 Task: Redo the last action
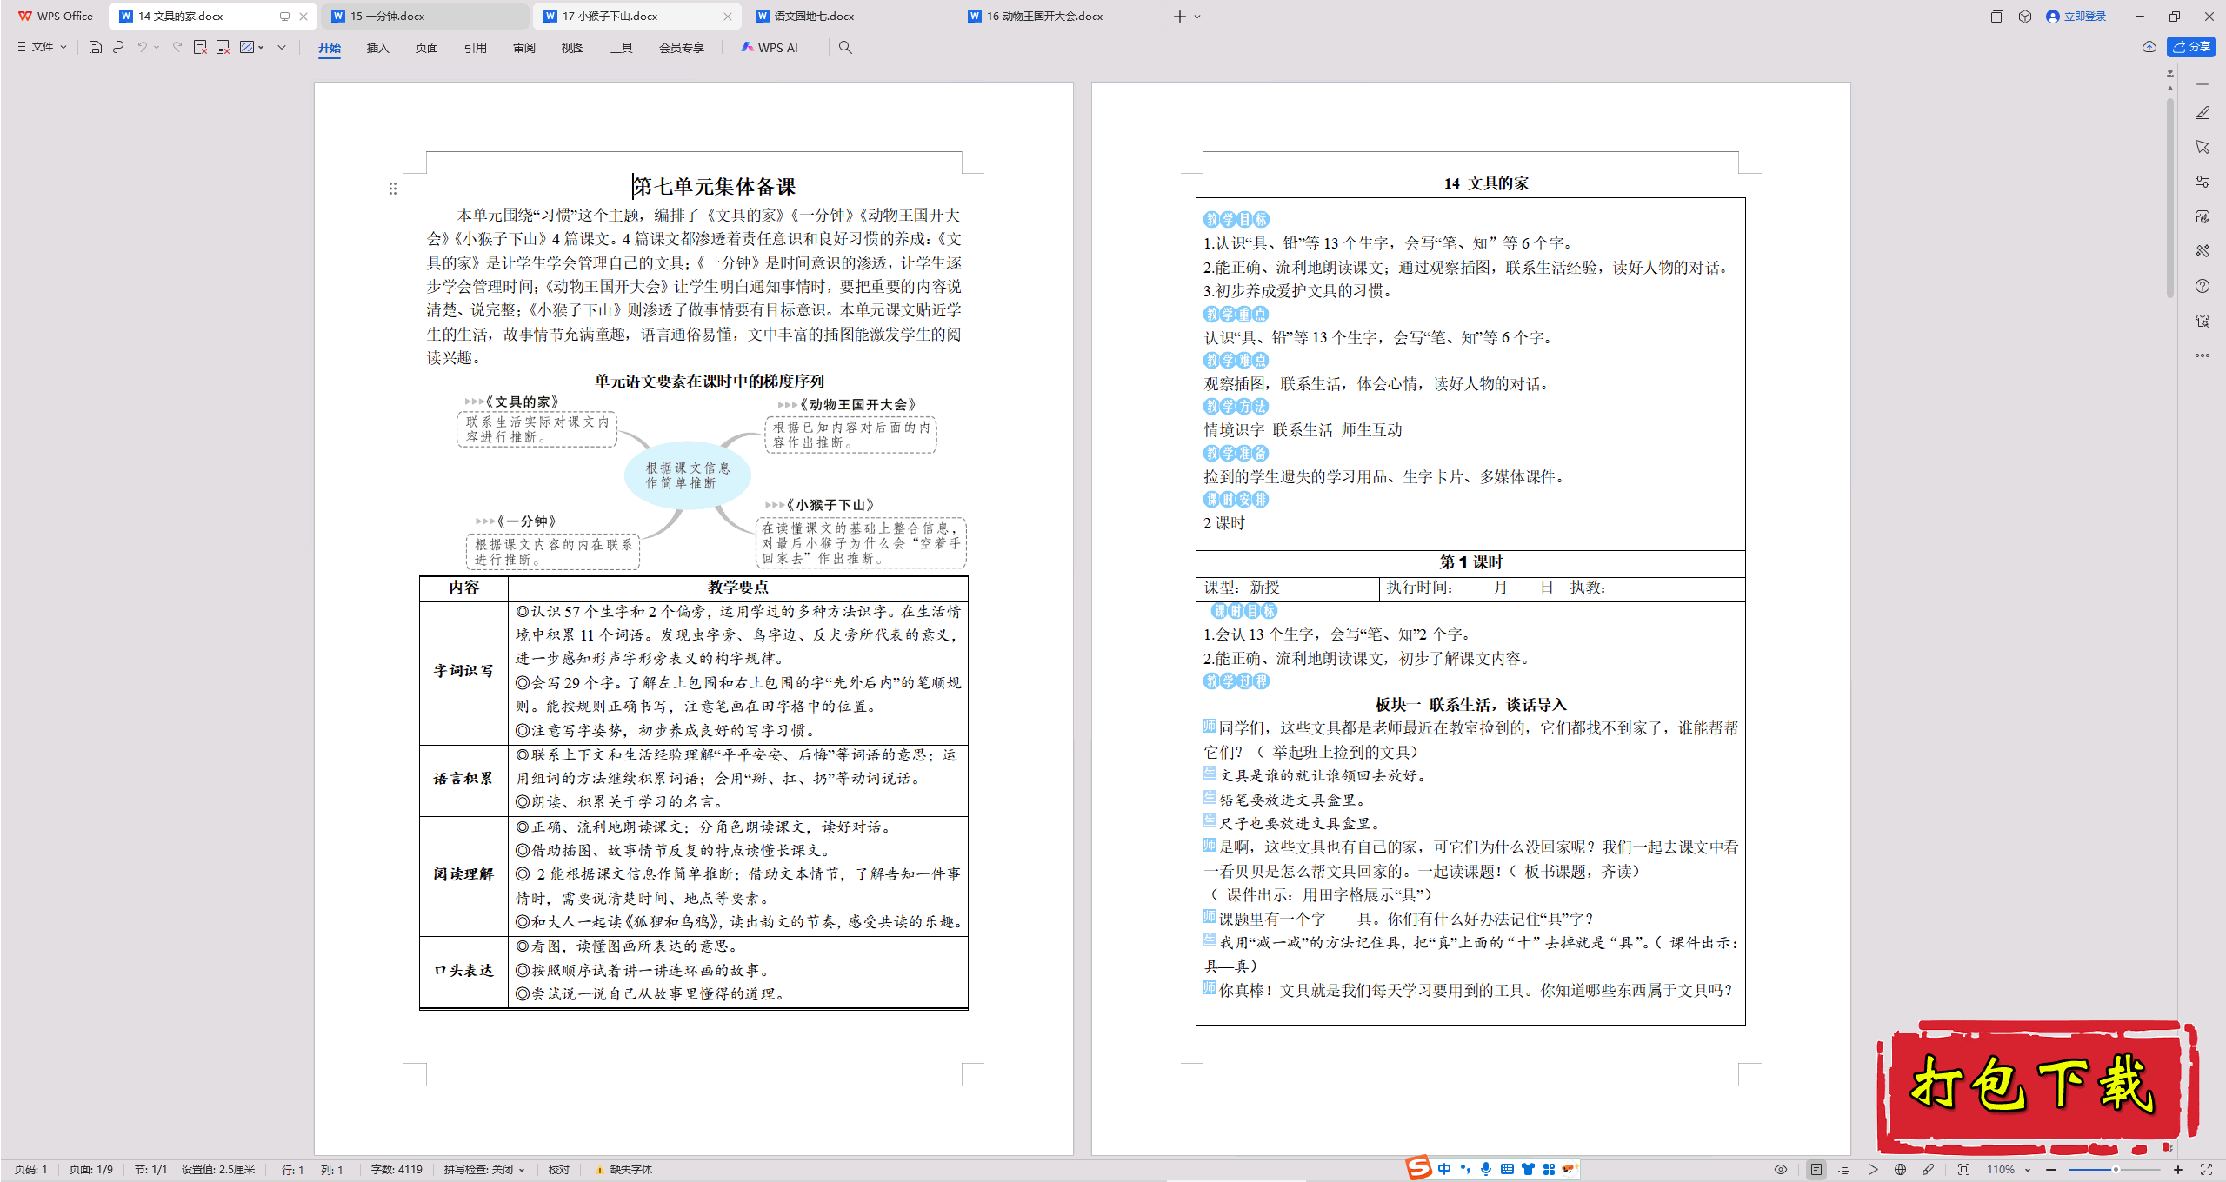(x=177, y=47)
